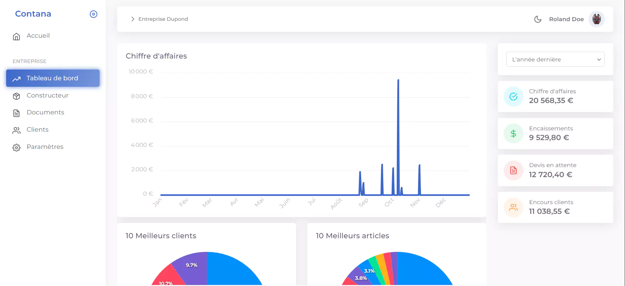Open the L'année dernière period dropdown
Screen dimensions: 625x286
[x=555, y=59]
